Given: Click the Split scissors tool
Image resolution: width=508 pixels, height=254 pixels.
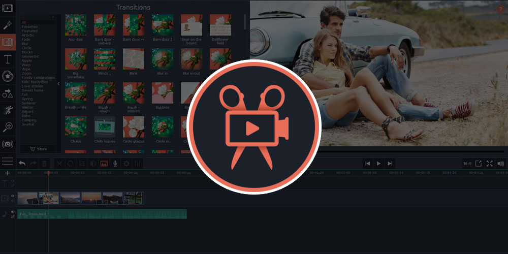Looking at the screenshot, I should (59, 164).
